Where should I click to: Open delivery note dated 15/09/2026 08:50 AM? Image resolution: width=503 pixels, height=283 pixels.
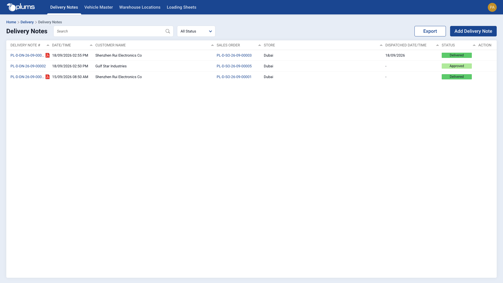(x=27, y=77)
